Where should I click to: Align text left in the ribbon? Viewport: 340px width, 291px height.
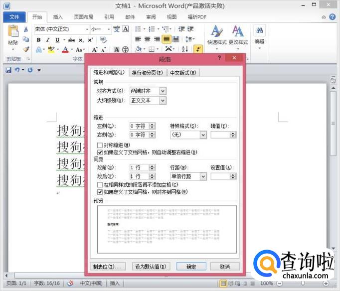tap(138, 39)
